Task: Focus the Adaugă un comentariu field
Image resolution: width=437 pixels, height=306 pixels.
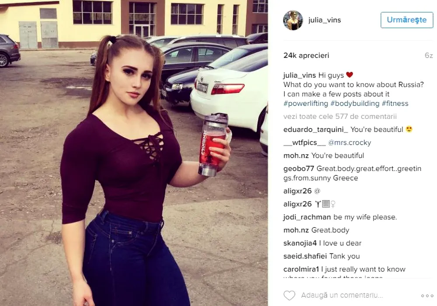Action: coord(342,296)
